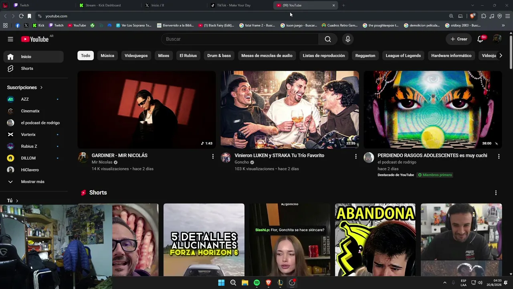Open the account avatar menu
Screen dimensions: 513x289
tap(497, 39)
